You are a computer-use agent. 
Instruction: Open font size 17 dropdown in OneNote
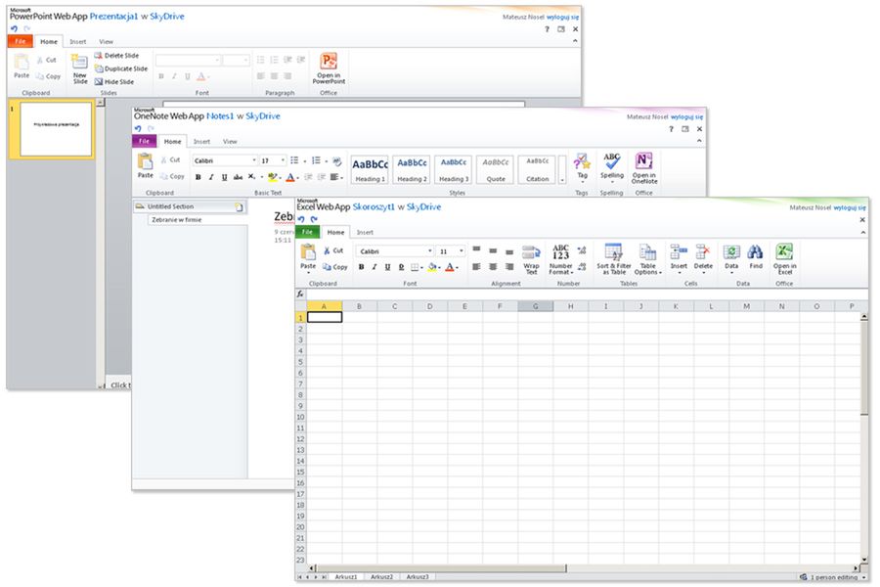click(x=283, y=160)
